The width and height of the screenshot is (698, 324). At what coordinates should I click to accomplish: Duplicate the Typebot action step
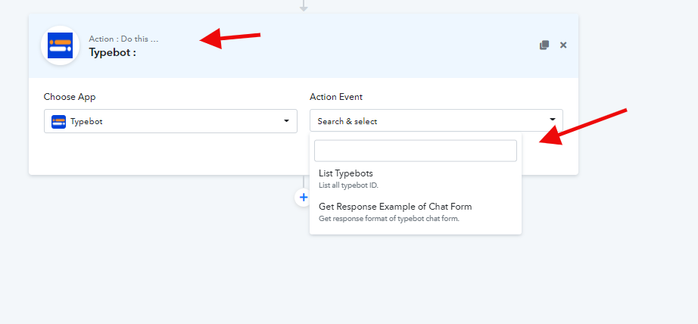544,45
